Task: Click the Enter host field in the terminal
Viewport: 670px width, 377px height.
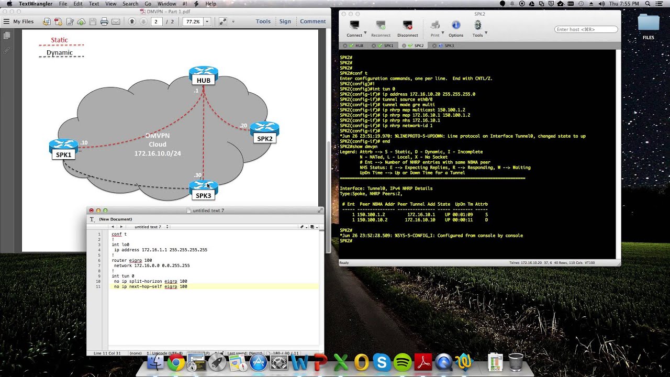Action: (x=586, y=29)
